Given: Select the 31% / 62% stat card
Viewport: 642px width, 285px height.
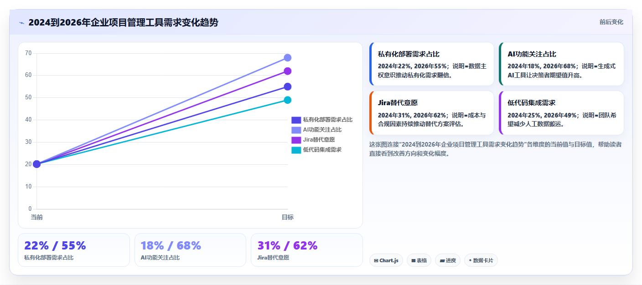Looking at the screenshot, I should pos(307,250).
